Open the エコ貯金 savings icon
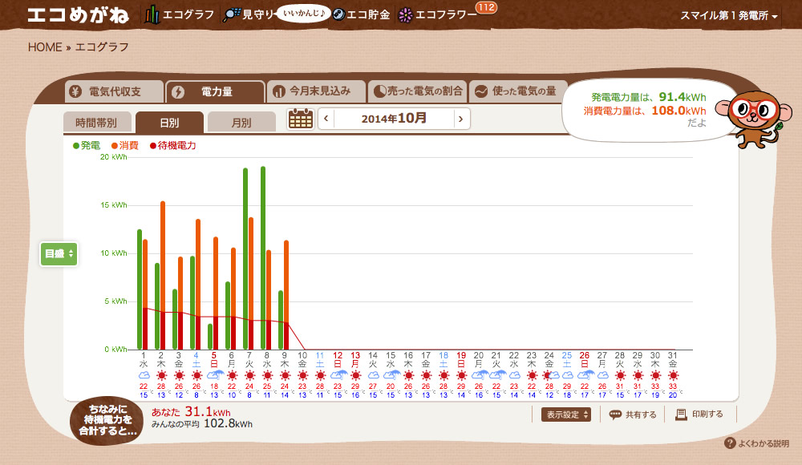The image size is (802, 465). click(x=338, y=15)
